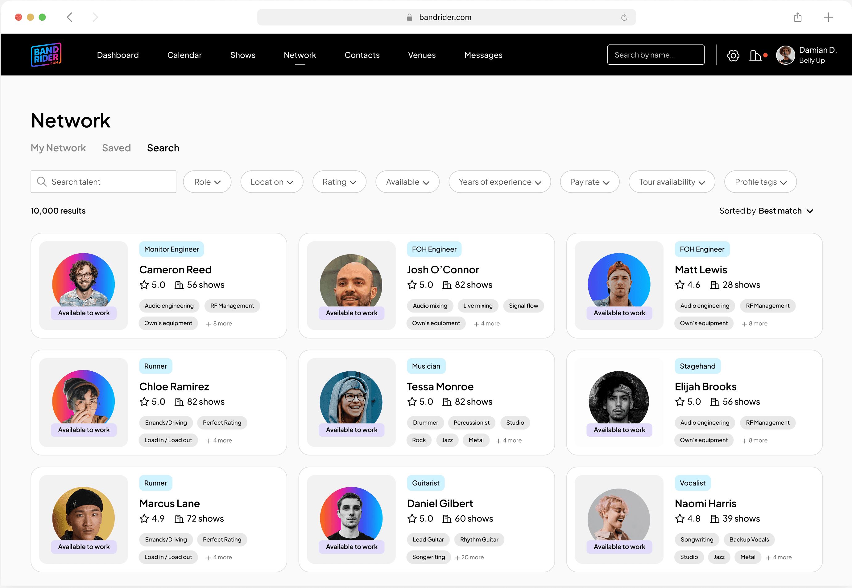
Task: Open Tessa Monroe's profile photo
Action: click(351, 398)
